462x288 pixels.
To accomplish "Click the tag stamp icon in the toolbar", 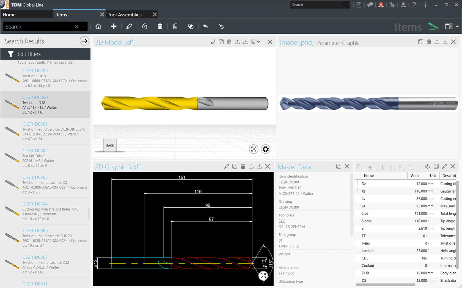I will [206, 26].
